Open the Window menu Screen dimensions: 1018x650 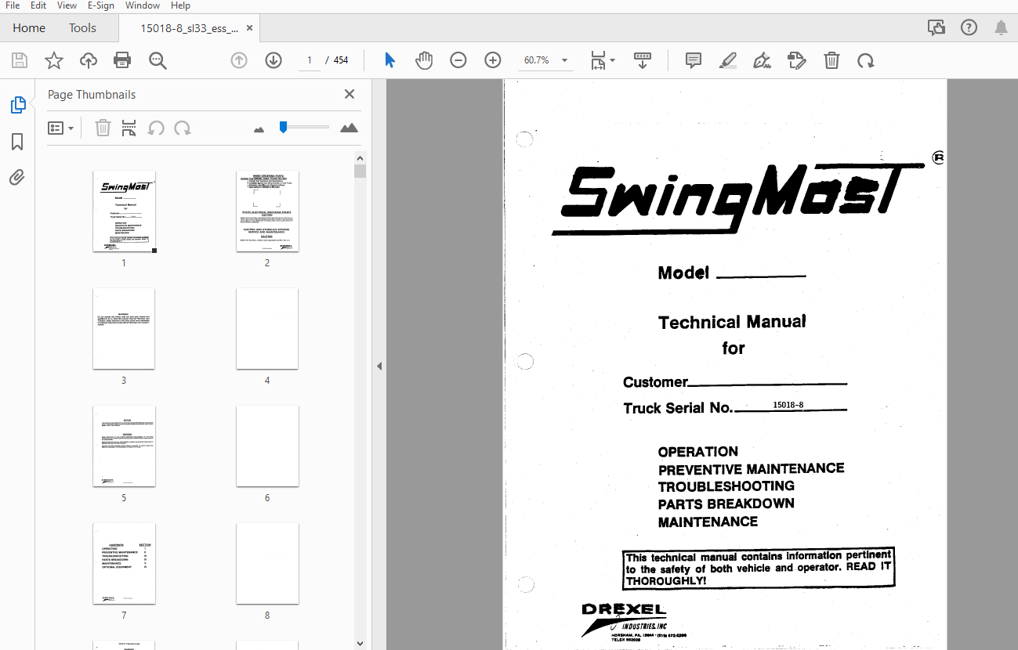tap(143, 5)
